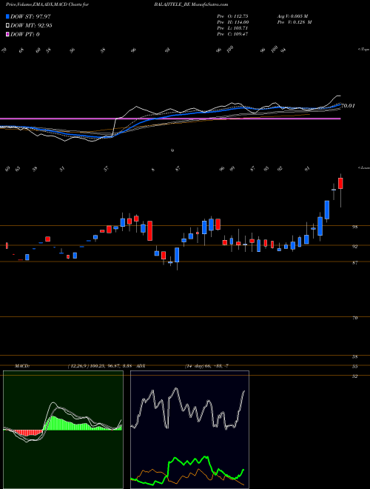370x489 pixels.
Task: Select the 'DOW MT: 92.93' legend text
Action: point(31,26)
